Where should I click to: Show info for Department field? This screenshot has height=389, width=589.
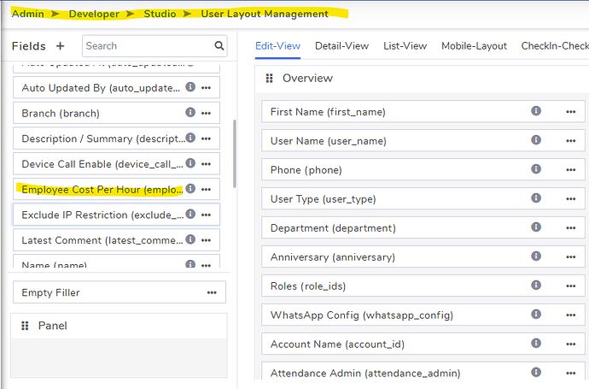point(536,227)
